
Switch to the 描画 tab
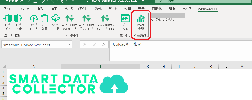pyautogui.click(x=54, y=9)
